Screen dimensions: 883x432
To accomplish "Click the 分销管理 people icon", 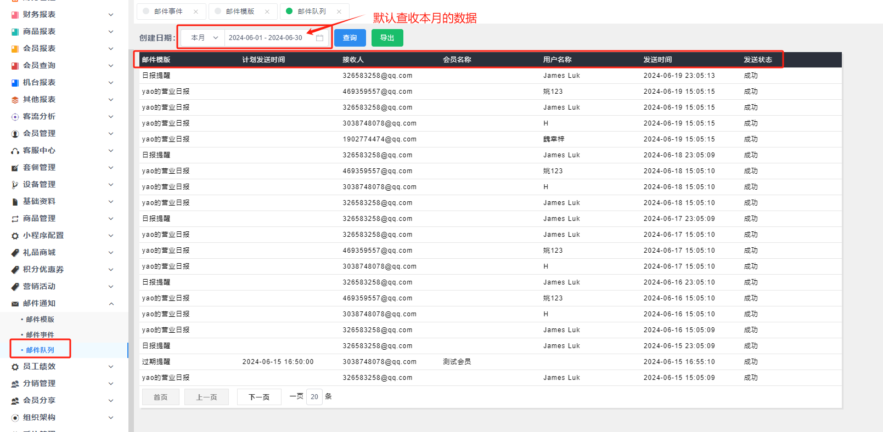I will (x=15, y=384).
